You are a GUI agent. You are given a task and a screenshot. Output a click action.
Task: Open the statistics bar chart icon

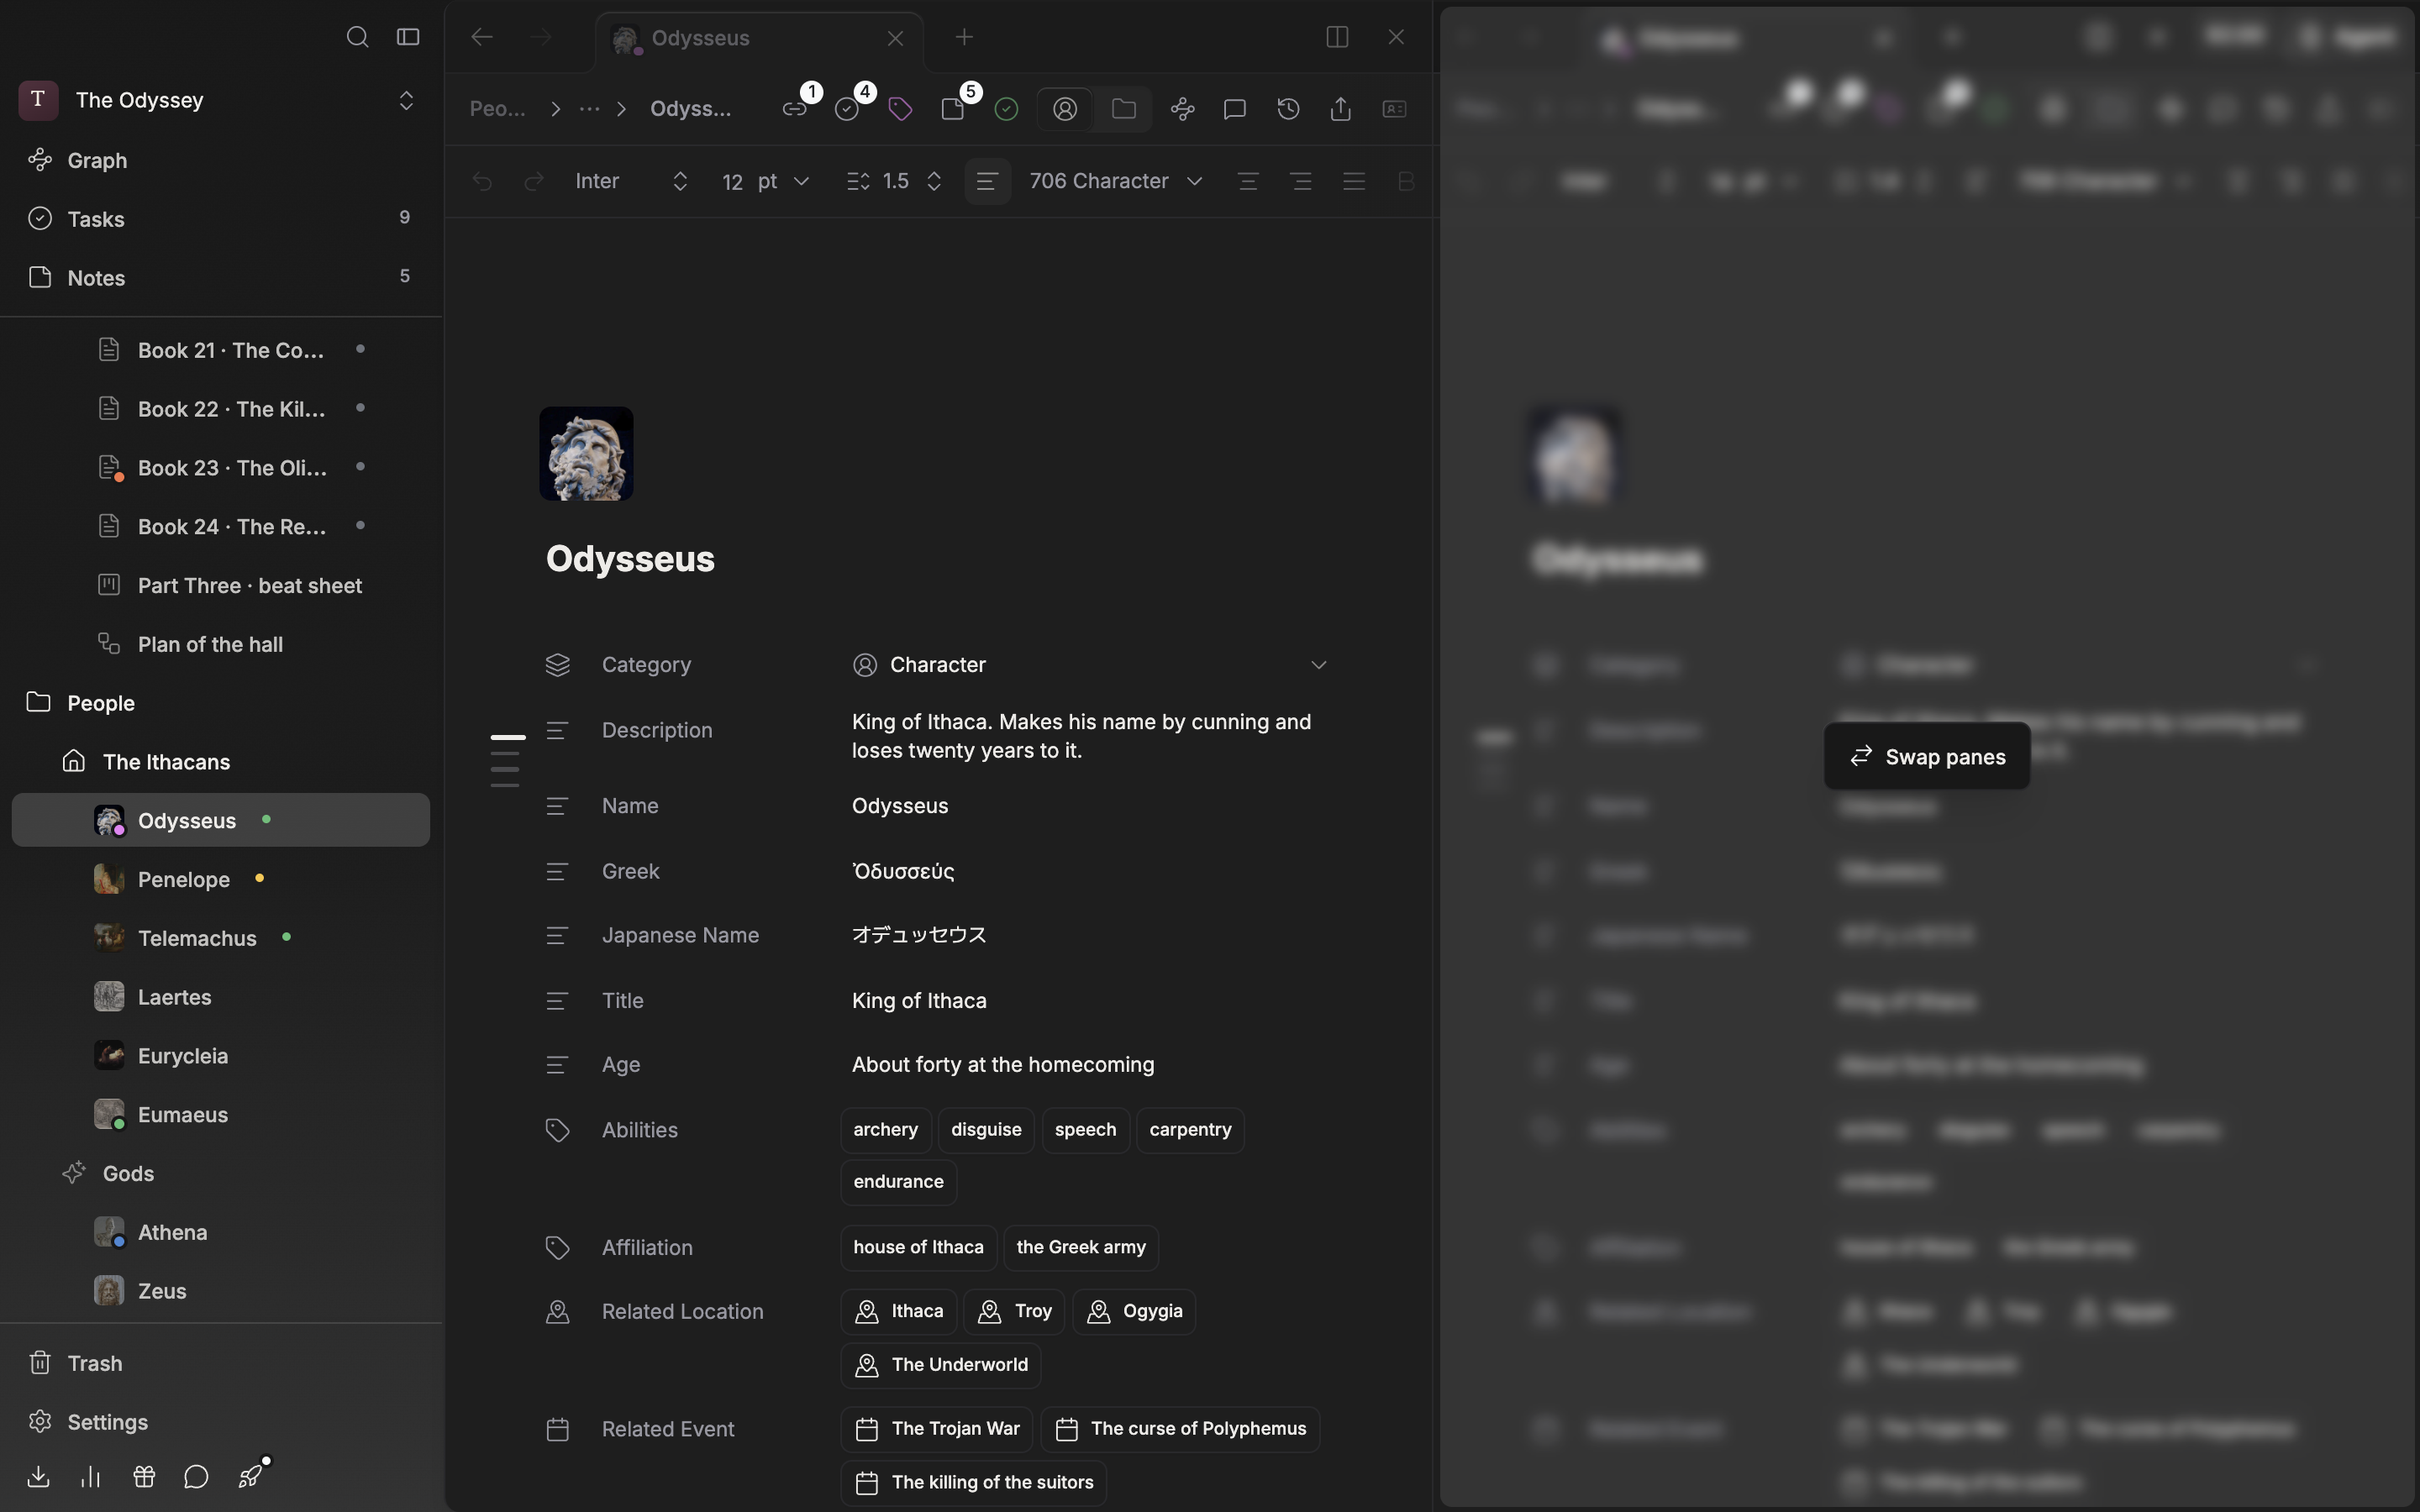coord(91,1476)
